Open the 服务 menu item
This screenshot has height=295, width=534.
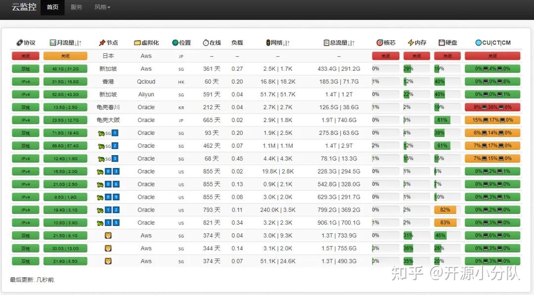(x=76, y=7)
